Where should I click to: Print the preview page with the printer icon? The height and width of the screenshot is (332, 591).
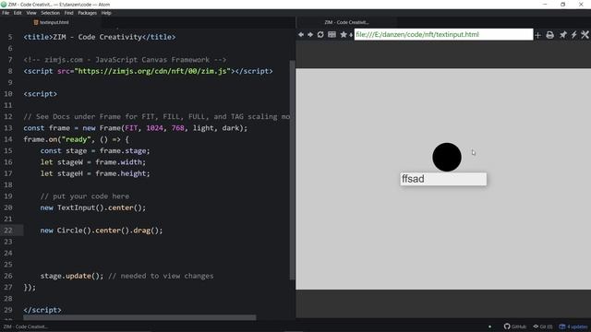(550, 35)
